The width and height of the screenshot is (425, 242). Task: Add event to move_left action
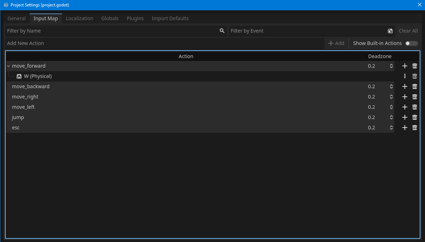[x=405, y=107]
